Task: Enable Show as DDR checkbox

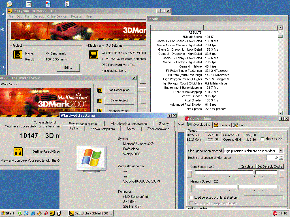Action: (x=262, y=139)
